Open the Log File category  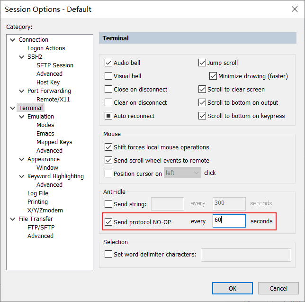(38, 193)
